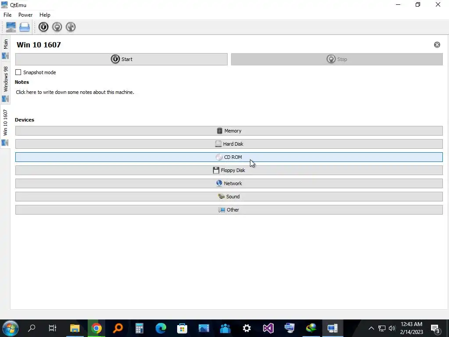Minimize the QtEmu window

pyautogui.click(x=398, y=4)
